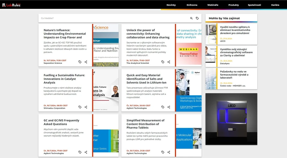The width and height of the screenshot is (287, 158).
Task: Click the LabRulez logo
Action: coord(11,5)
